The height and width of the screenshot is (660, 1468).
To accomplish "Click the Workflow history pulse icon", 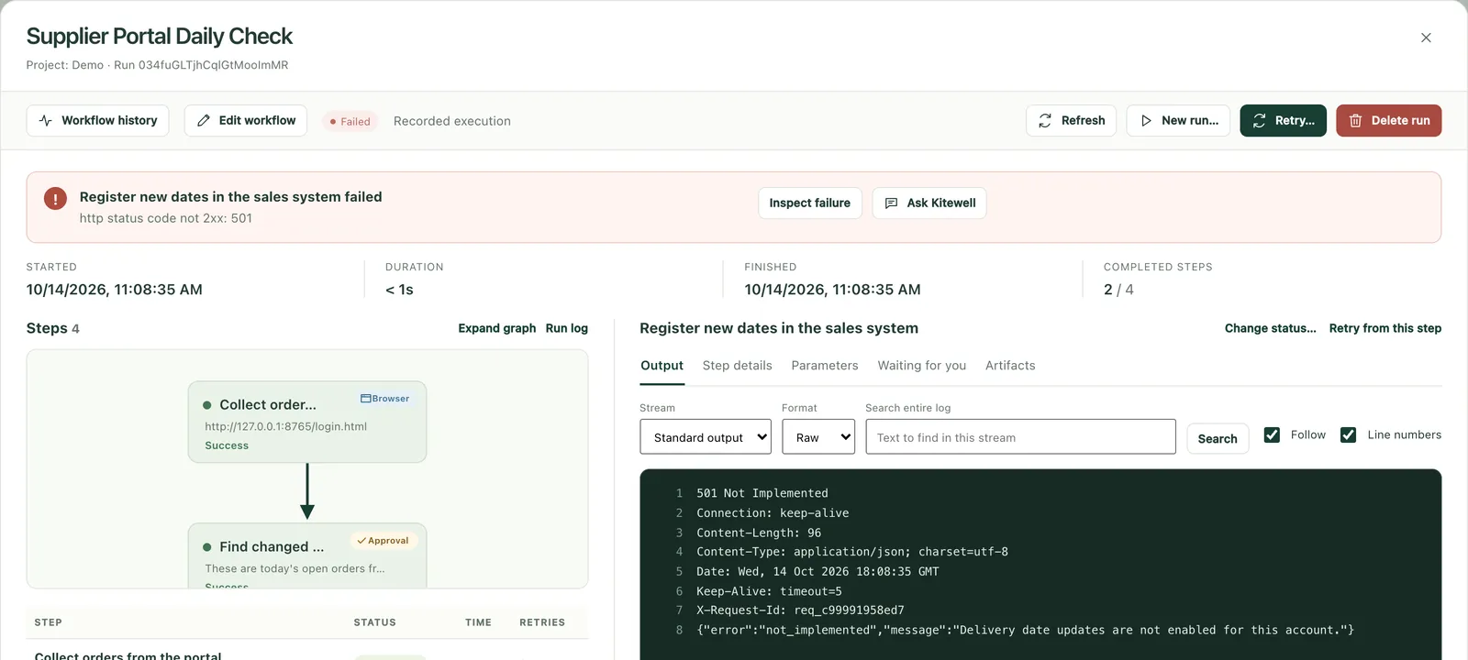I will coord(46,121).
